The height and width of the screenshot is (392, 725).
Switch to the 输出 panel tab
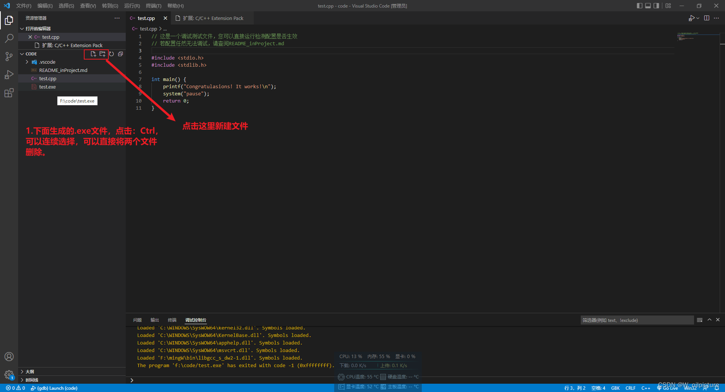(x=155, y=320)
